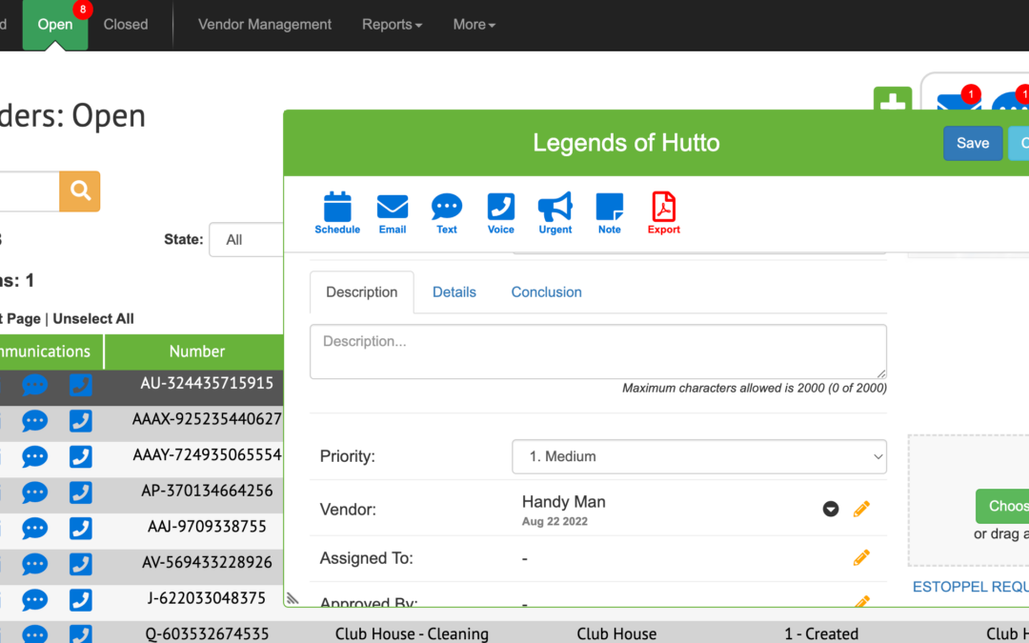Expand the Vendor history arrow
The height and width of the screenshot is (643, 1029).
[831, 510]
